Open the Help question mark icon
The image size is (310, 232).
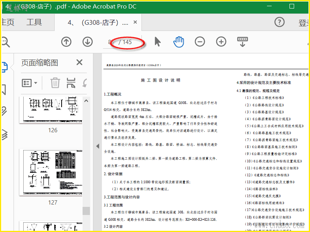tap(279, 22)
